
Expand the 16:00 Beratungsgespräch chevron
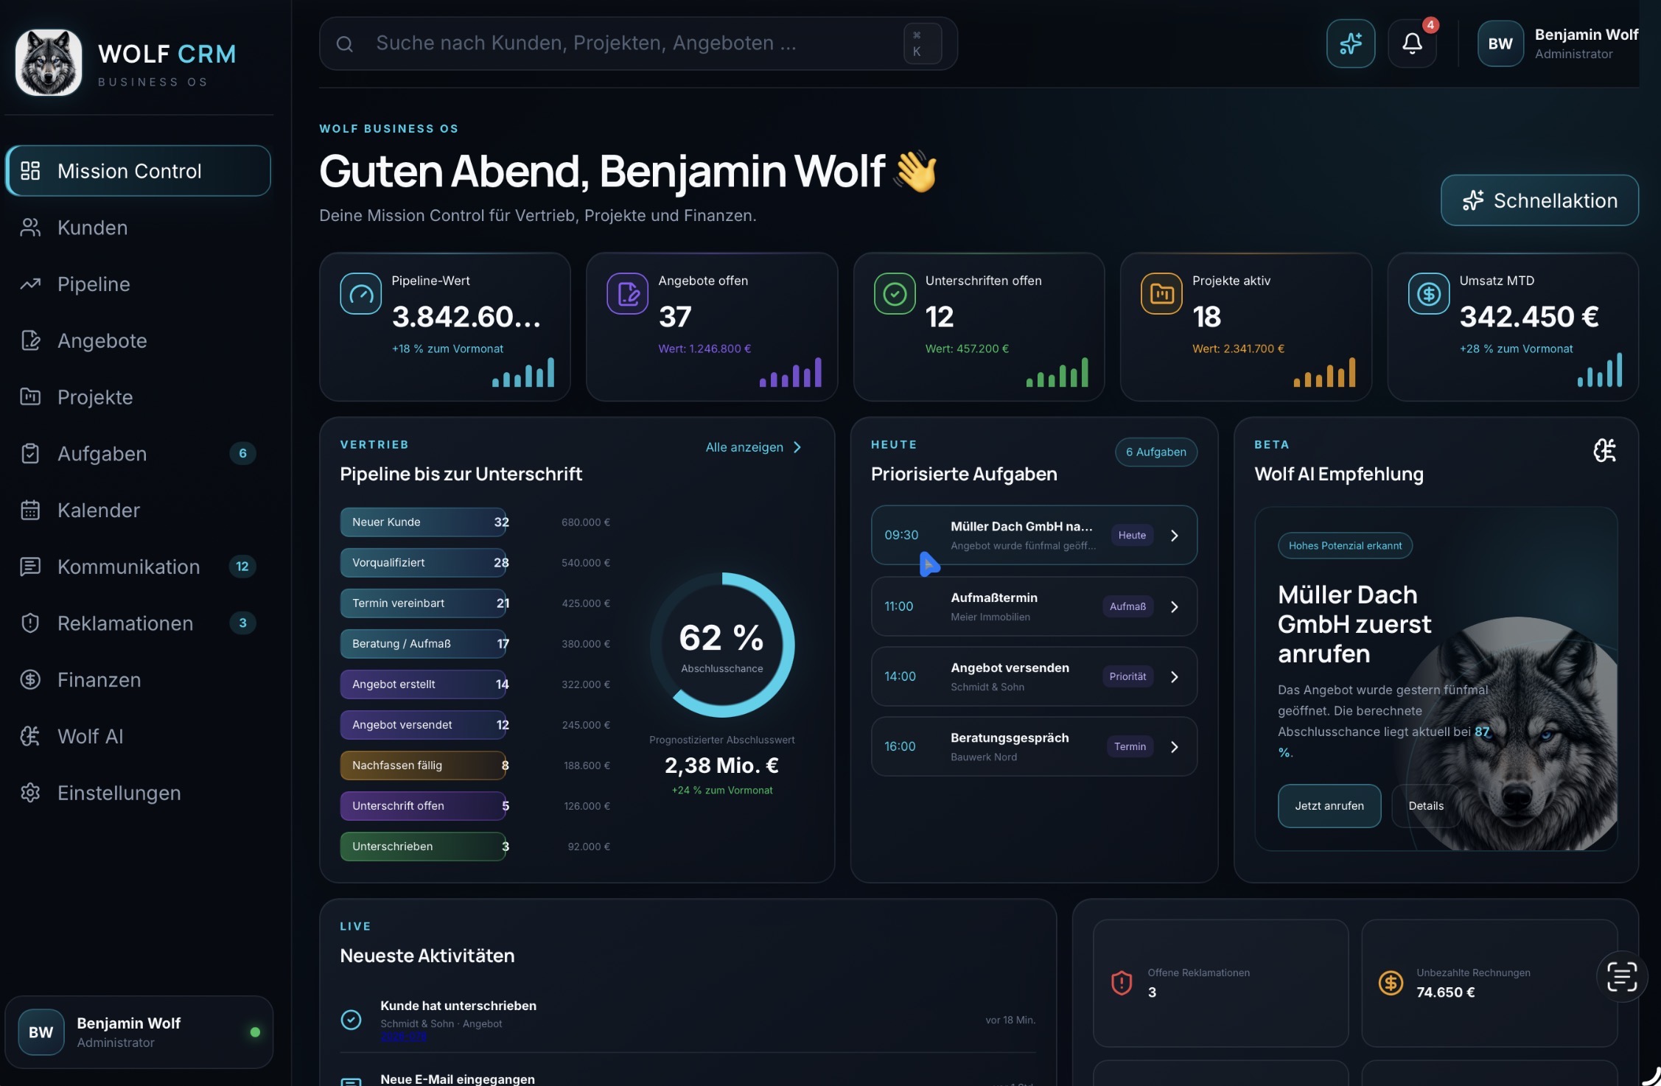pos(1175,746)
